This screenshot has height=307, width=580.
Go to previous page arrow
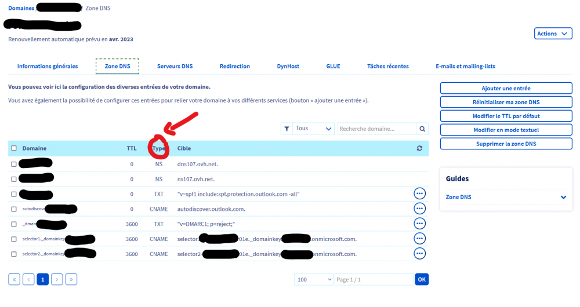coord(28,279)
